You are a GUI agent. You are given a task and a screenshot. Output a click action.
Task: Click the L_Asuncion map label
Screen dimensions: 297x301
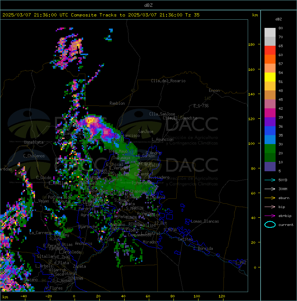[162, 139]
